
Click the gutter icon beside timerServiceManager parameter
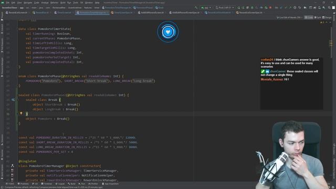13,171
